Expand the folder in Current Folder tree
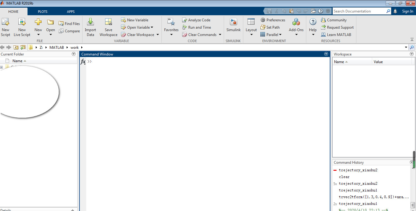The width and height of the screenshot is (416, 211). [x=2, y=67]
